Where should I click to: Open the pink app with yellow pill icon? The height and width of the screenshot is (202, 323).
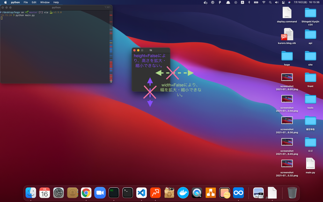(x=225, y=193)
